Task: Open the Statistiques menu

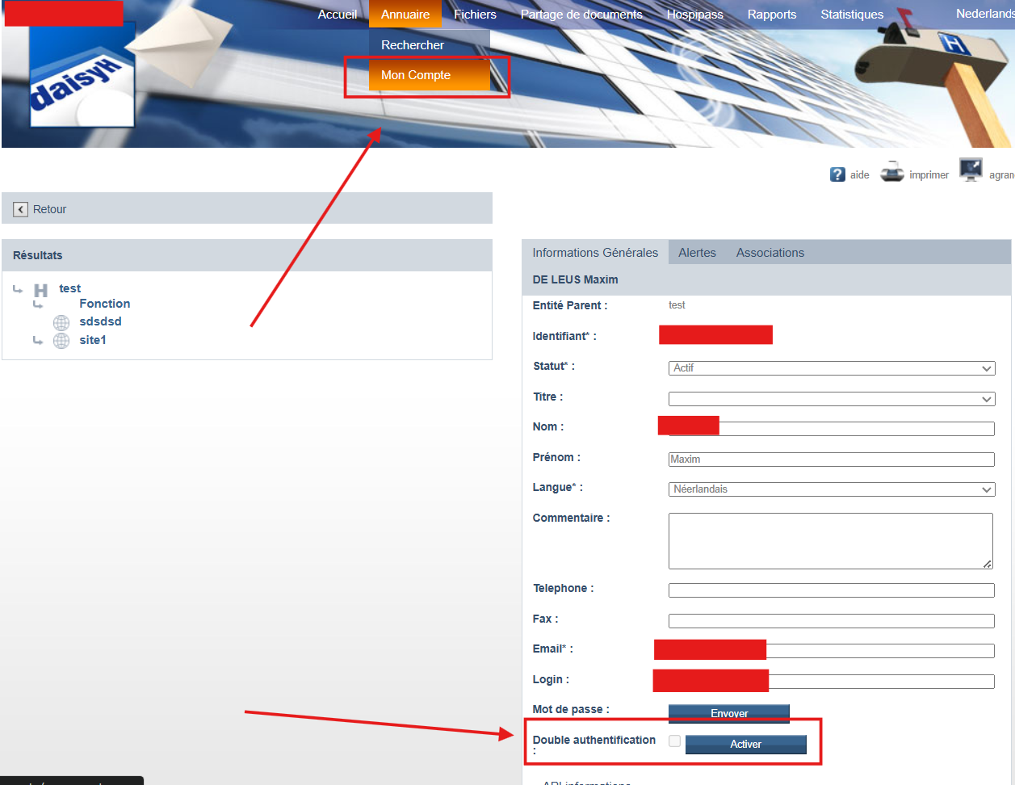Action: tap(852, 15)
